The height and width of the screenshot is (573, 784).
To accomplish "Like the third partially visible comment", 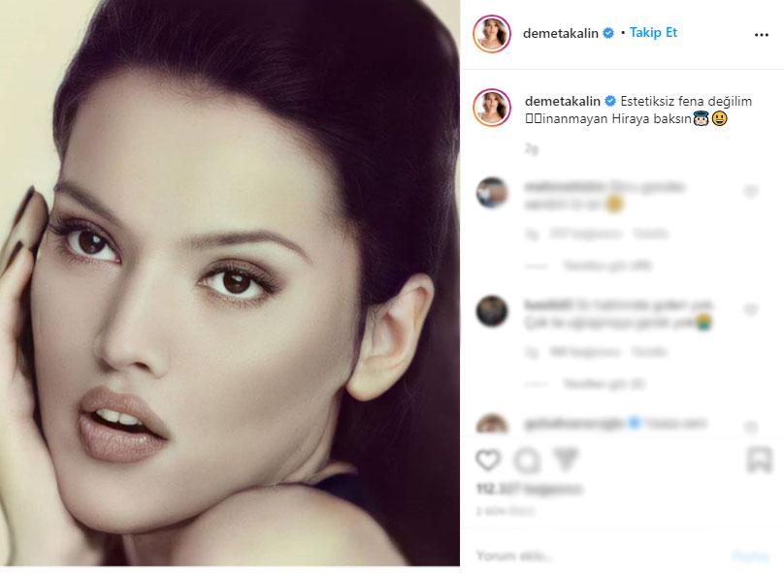I will (x=750, y=428).
